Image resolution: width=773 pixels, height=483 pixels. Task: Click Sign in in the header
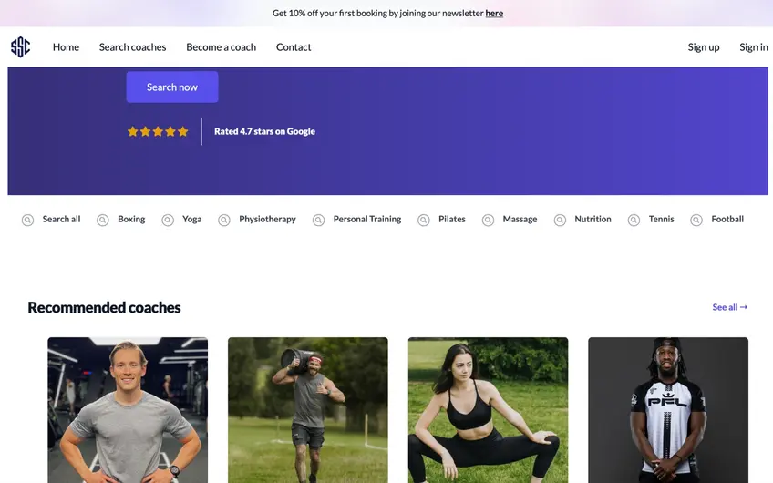tap(754, 47)
